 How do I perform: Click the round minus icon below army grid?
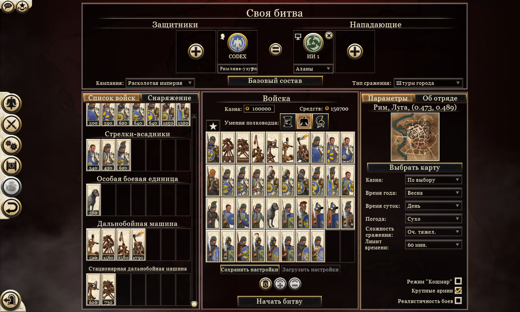click(295, 284)
